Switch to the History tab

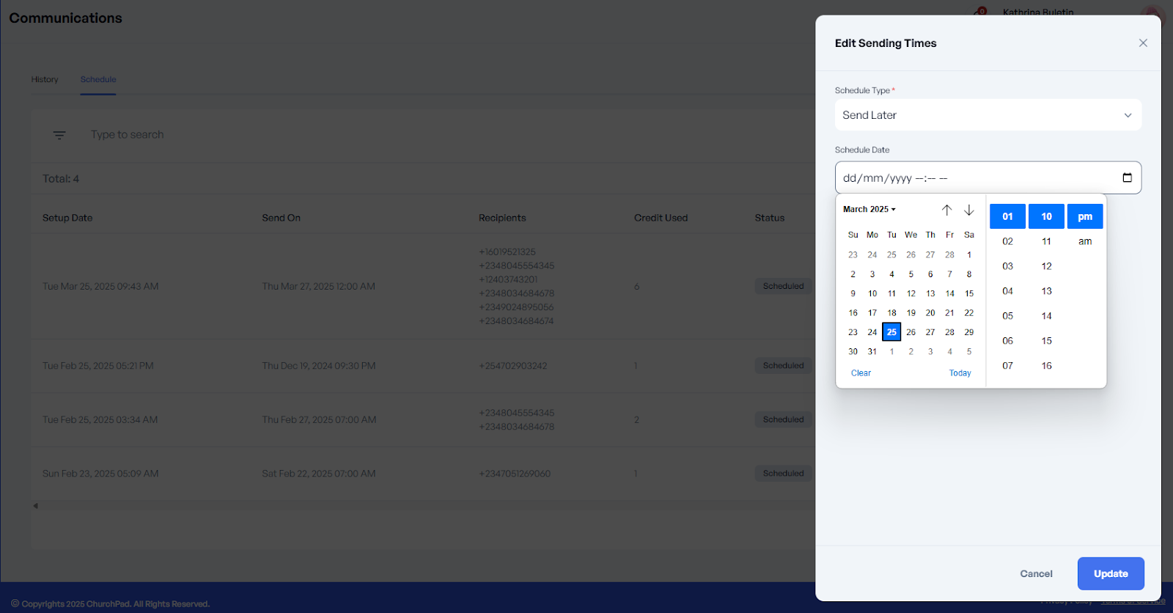pos(45,79)
